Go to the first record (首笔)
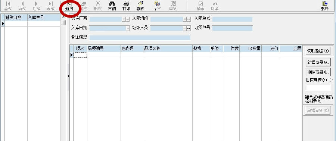The width and height of the screenshot is (336, 141). [8, 6]
